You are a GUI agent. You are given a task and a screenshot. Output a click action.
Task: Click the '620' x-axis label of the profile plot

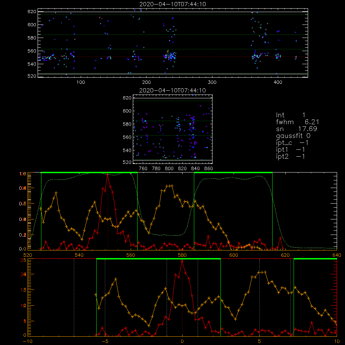coord(285,255)
